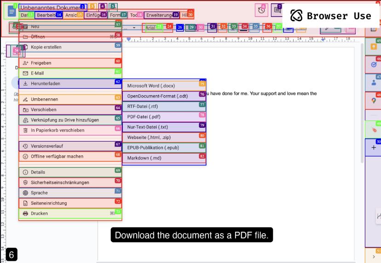Collapse side panel with bottom chevron
The height and width of the screenshot is (263, 381).
(x=374, y=257)
